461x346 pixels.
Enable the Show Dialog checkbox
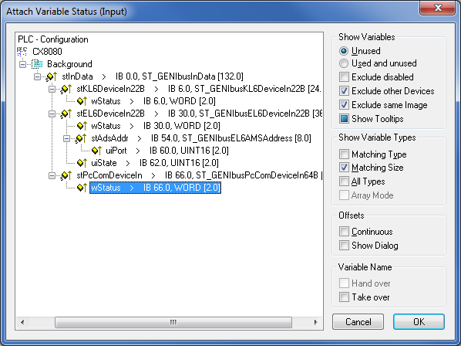(x=344, y=246)
